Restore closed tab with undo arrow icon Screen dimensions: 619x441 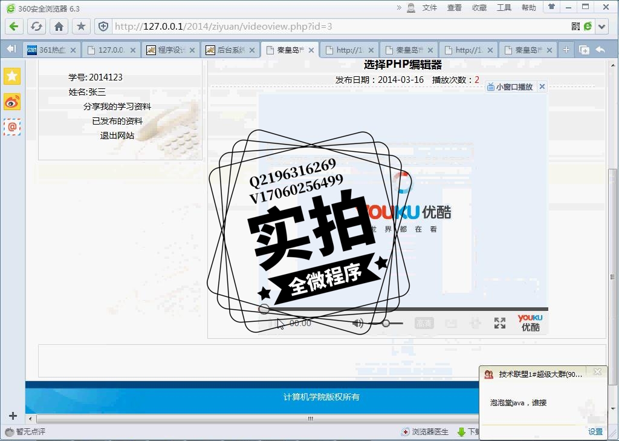tap(600, 50)
